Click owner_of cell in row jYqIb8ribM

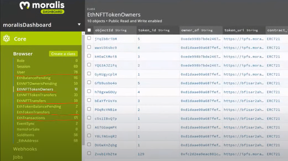pos(200,39)
